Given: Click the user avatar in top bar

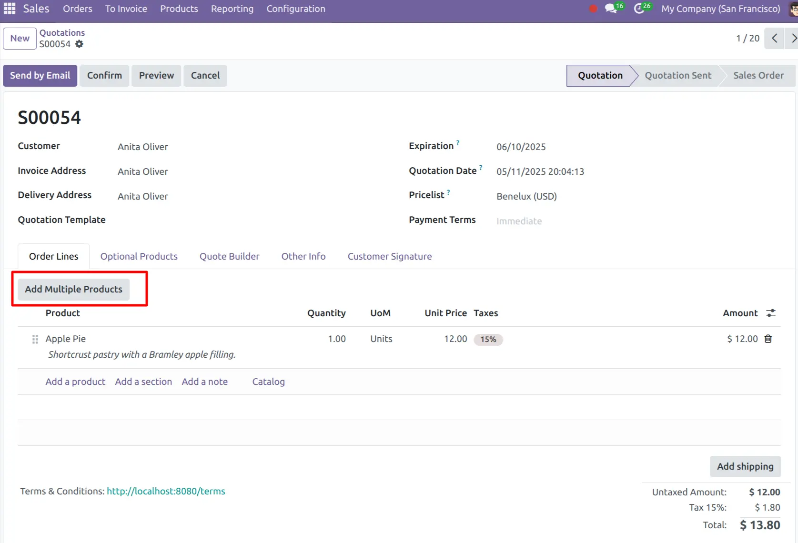Looking at the screenshot, I should point(793,9).
